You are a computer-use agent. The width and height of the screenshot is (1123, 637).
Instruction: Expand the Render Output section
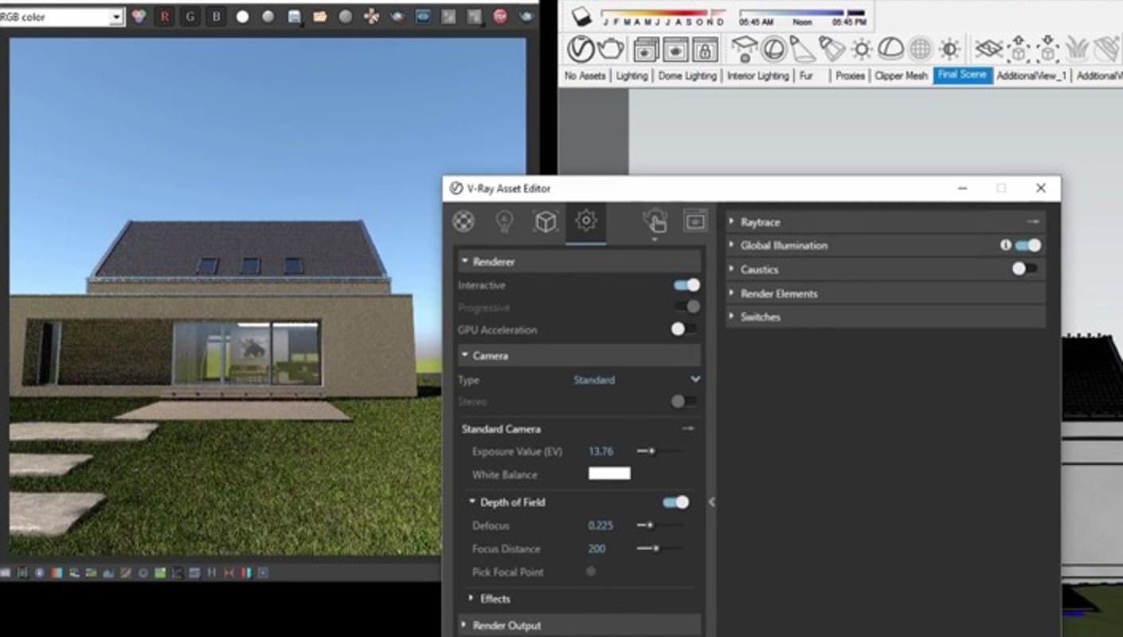(506, 625)
